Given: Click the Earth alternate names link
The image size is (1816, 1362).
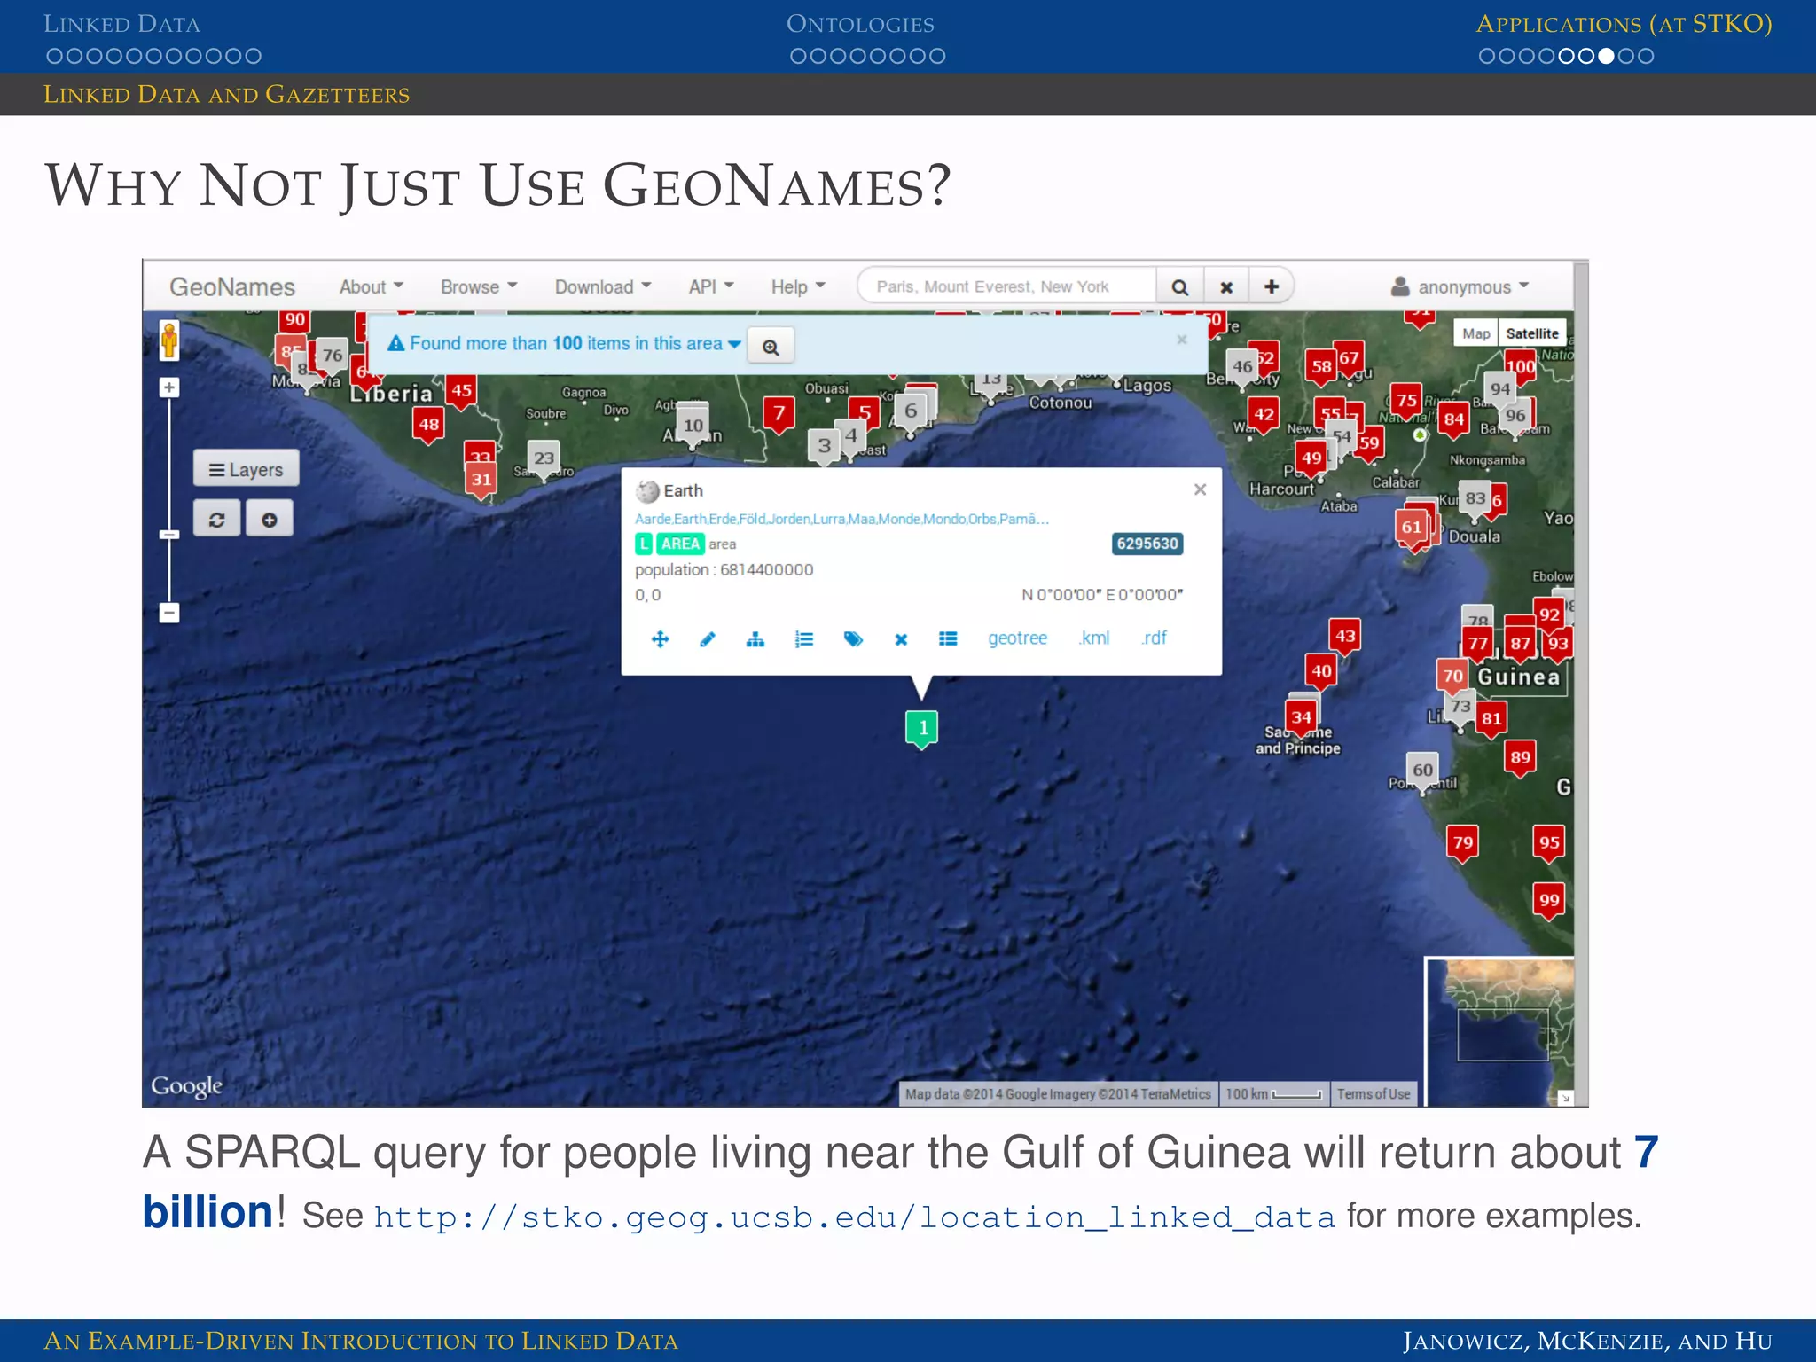Looking at the screenshot, I should pos(841,519).
